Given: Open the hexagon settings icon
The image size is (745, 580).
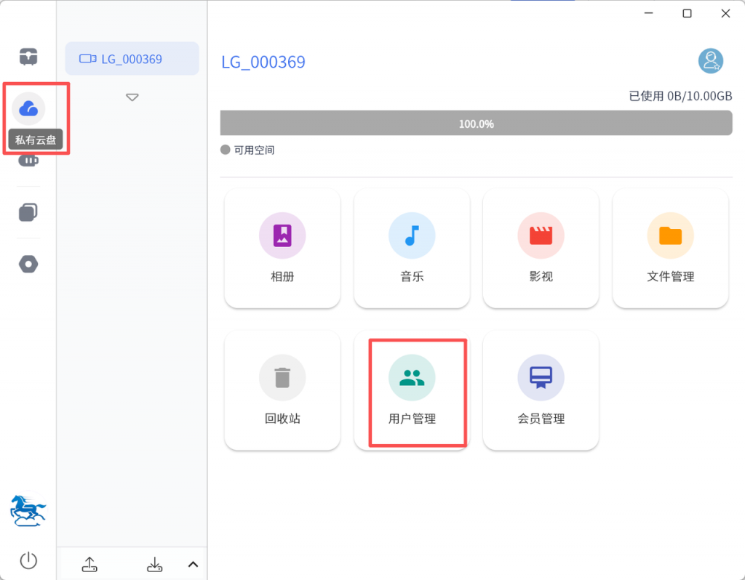Looking at the screenshot, I should pyautogui.click(x=28, y=265).
